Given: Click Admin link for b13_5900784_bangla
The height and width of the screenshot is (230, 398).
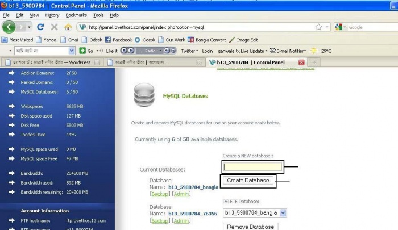Looking at the screenshot, I should click(x=181, y=194).
